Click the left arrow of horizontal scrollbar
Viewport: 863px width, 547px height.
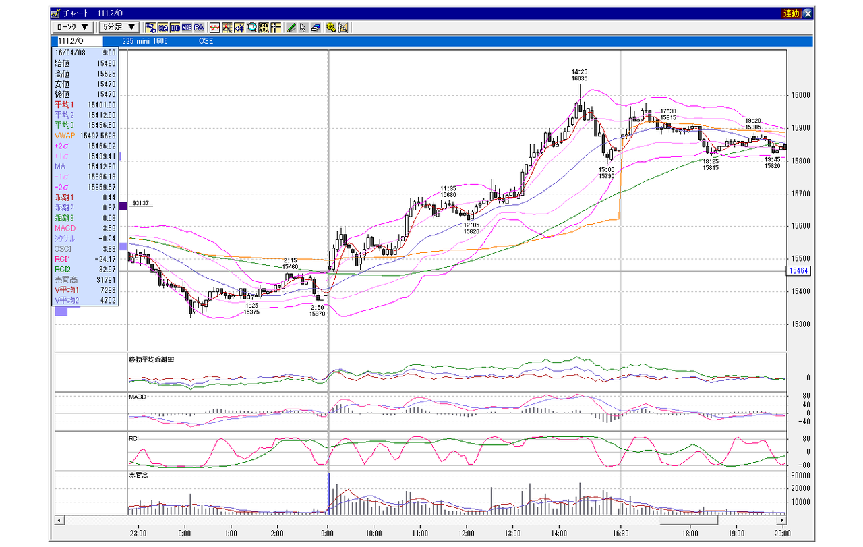pyautogui.click(x=59, y=521)
